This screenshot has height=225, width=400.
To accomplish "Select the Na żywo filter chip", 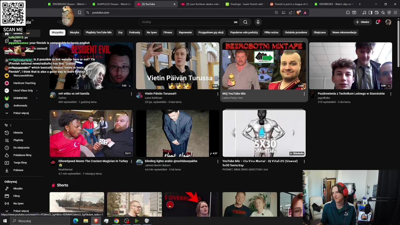I will 152,32.
